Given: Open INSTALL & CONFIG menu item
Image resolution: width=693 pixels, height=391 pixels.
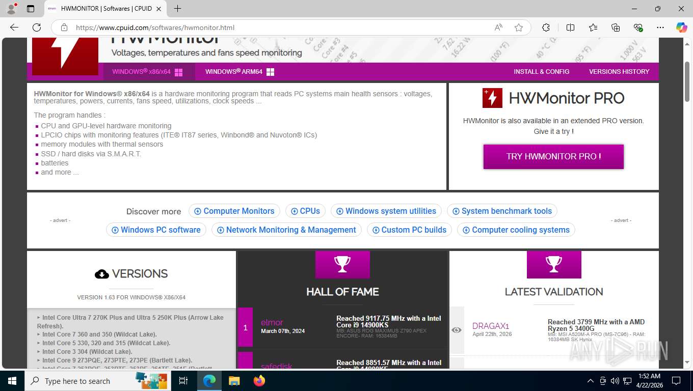Looking at the screenshot, I should [x=541, y=72].
